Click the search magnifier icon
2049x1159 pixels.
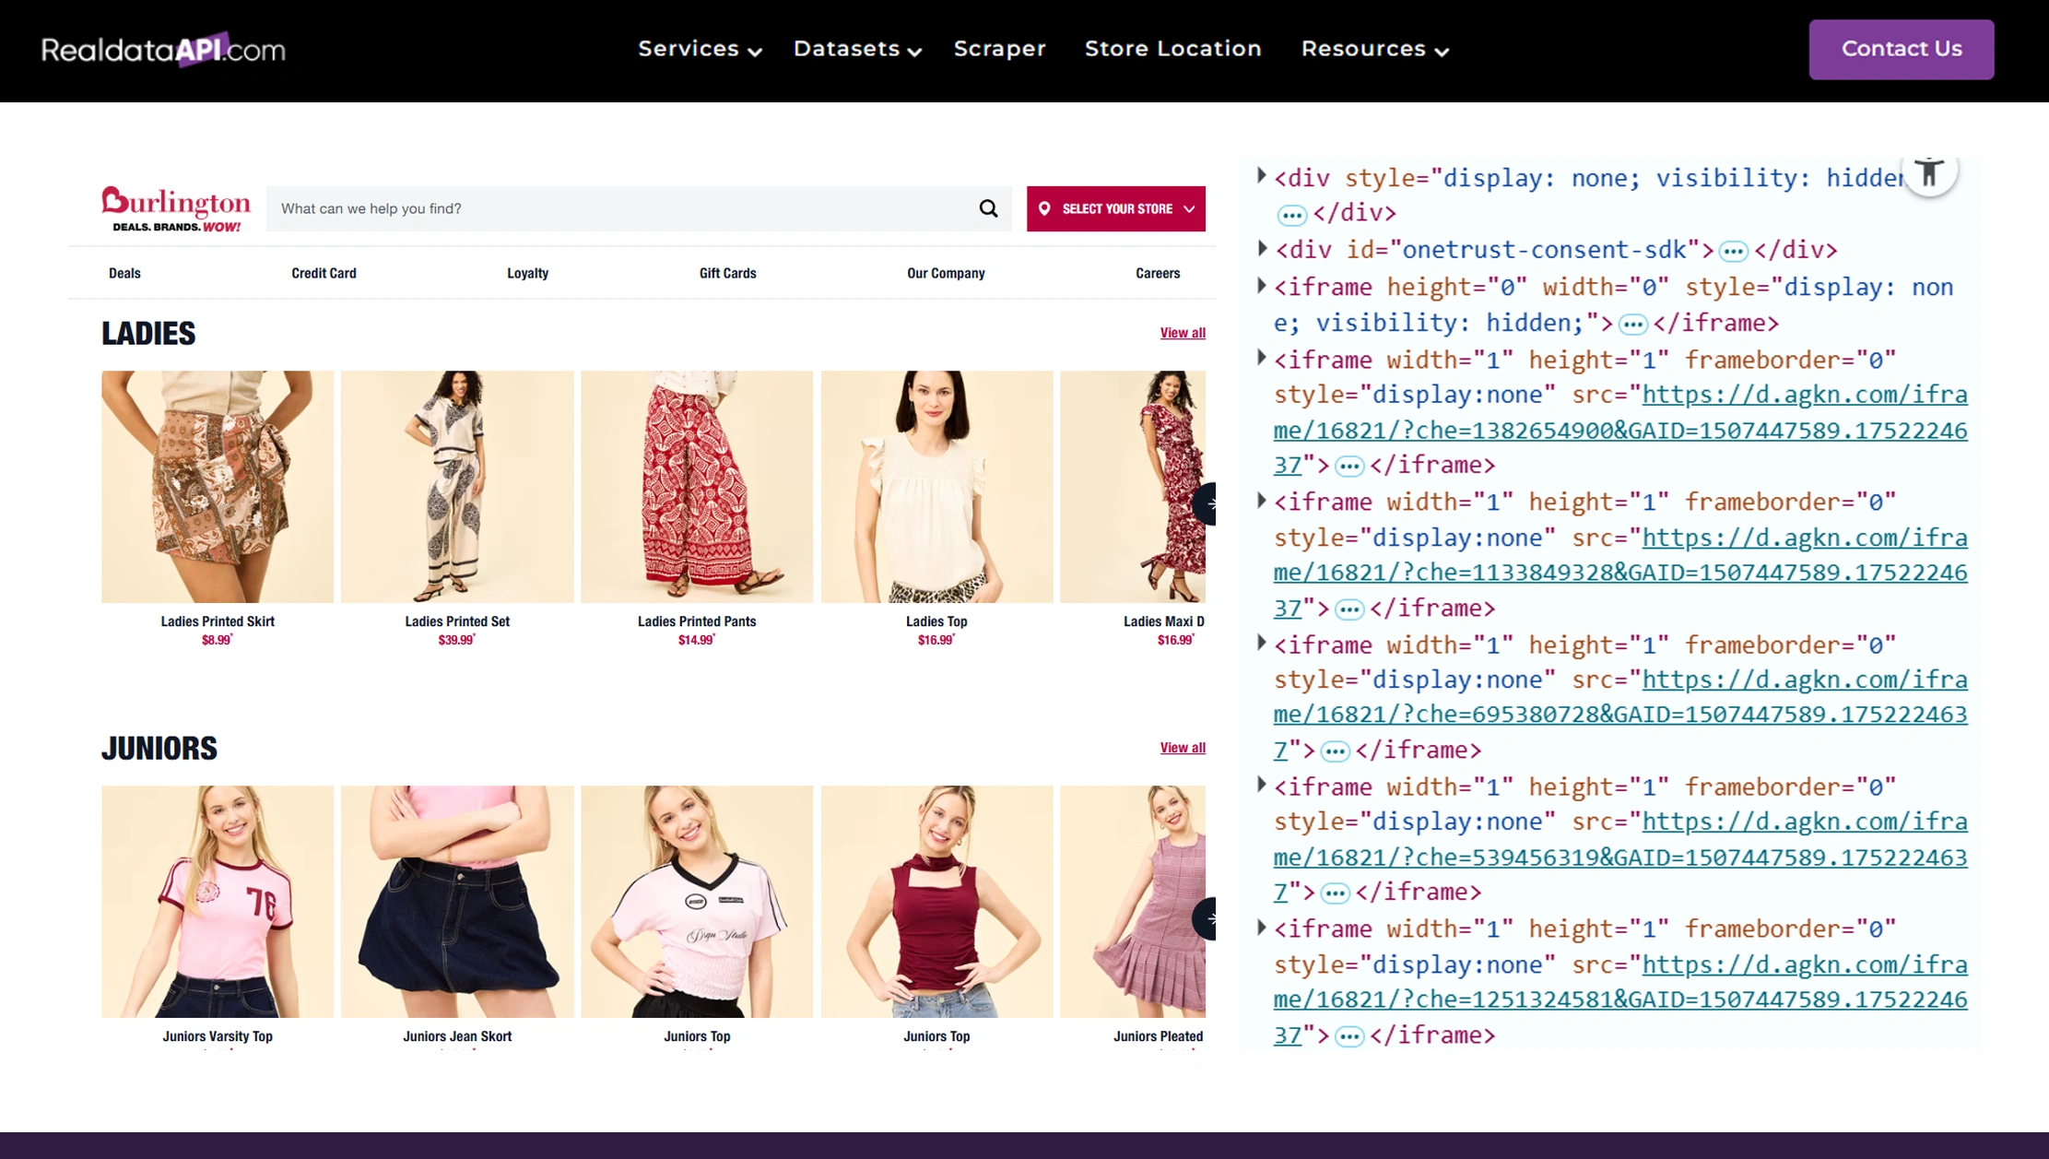(988, 208)
